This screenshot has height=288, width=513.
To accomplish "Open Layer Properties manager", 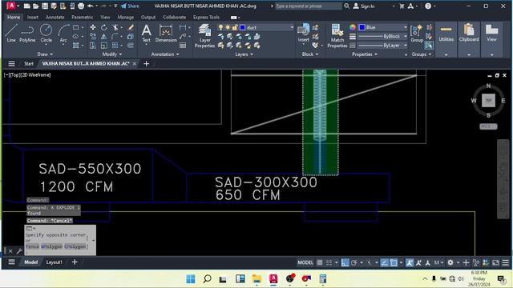I will [205, 36].
